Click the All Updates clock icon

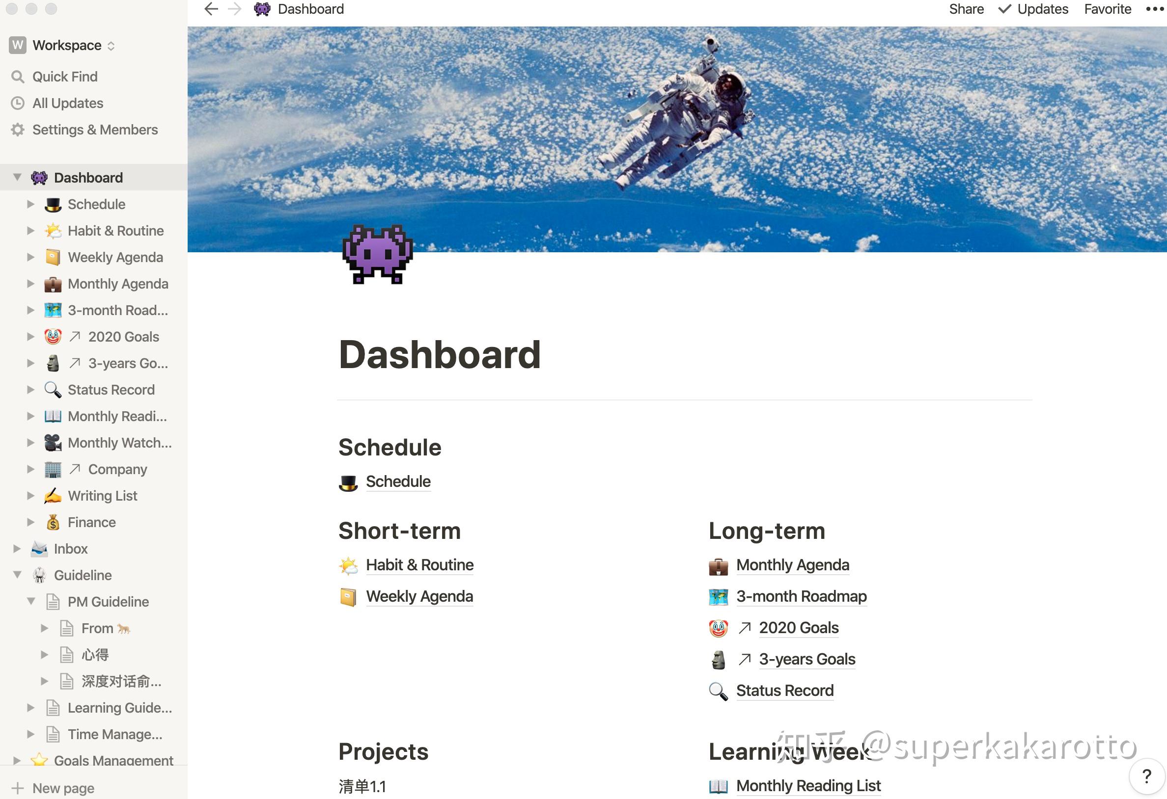click(18, 104)
